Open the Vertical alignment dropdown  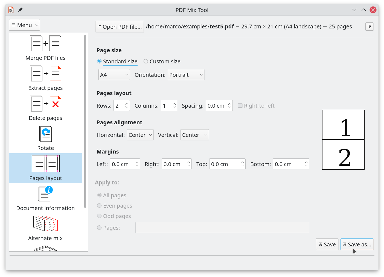tap(194, 135)
